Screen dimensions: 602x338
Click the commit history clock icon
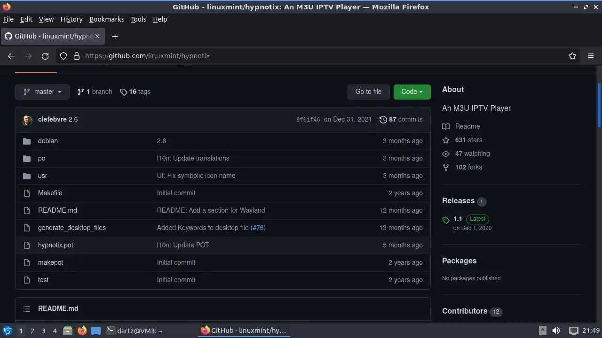coord(383,120)
